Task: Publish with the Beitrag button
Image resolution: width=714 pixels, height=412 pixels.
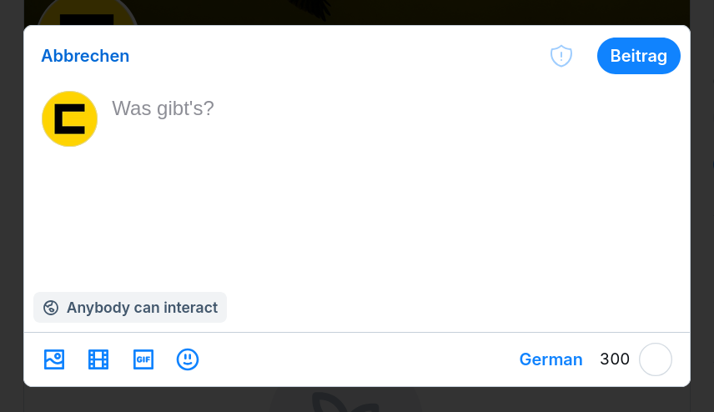Action: [638, 56]
